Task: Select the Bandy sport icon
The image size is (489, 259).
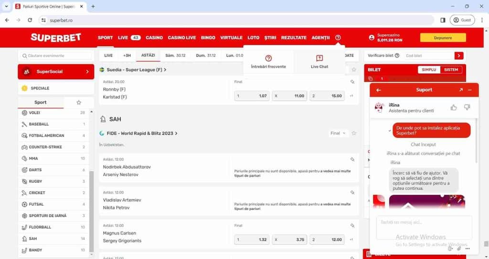Action: coord(24,250)
